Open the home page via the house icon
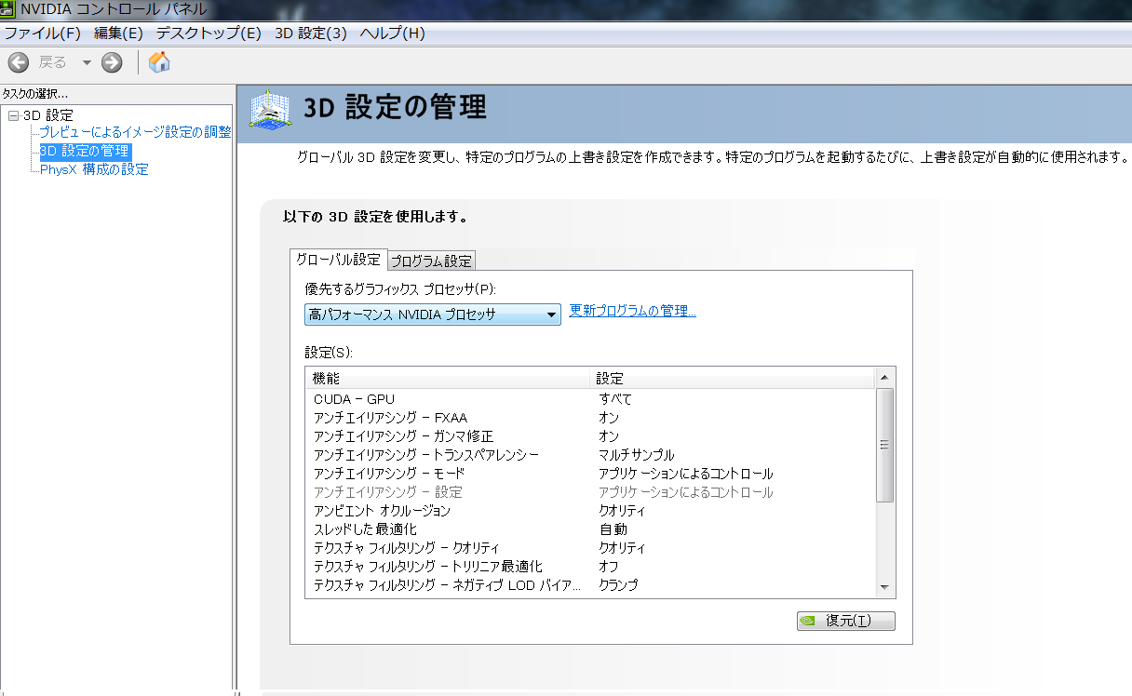This screenshot has height=696, width=1132. 159,62
